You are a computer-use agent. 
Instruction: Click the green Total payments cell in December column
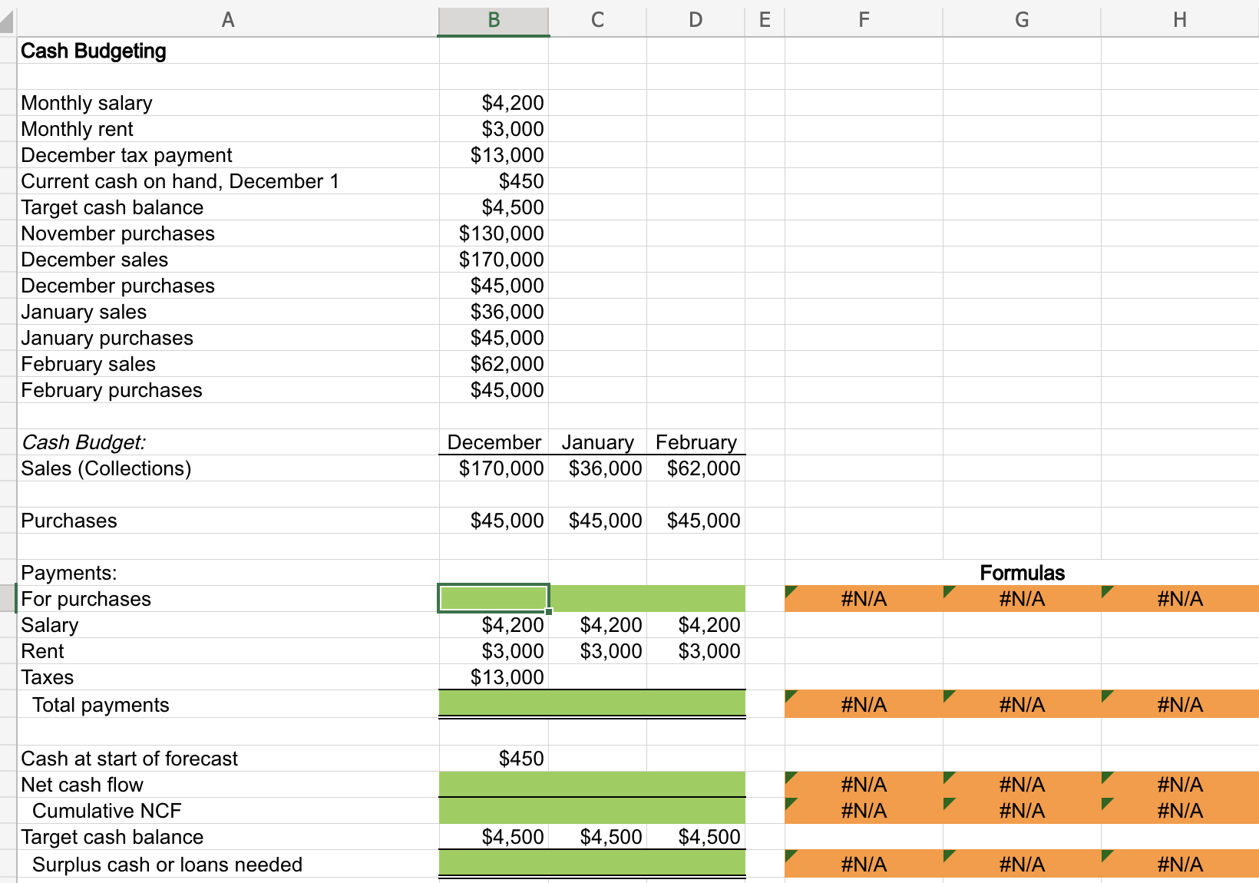point(493,704)
